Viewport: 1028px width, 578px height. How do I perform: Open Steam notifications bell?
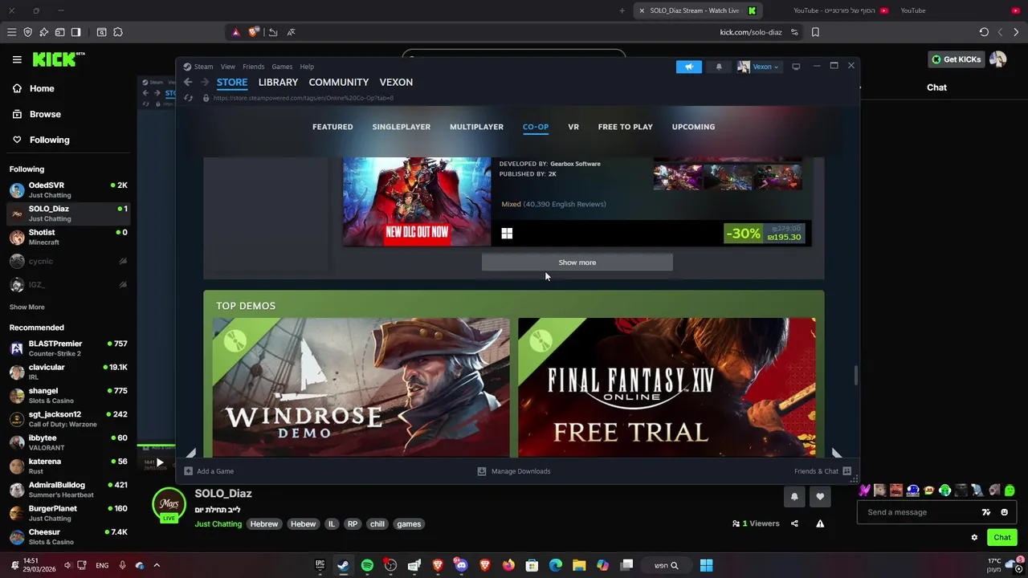click(x=719, y=67)
